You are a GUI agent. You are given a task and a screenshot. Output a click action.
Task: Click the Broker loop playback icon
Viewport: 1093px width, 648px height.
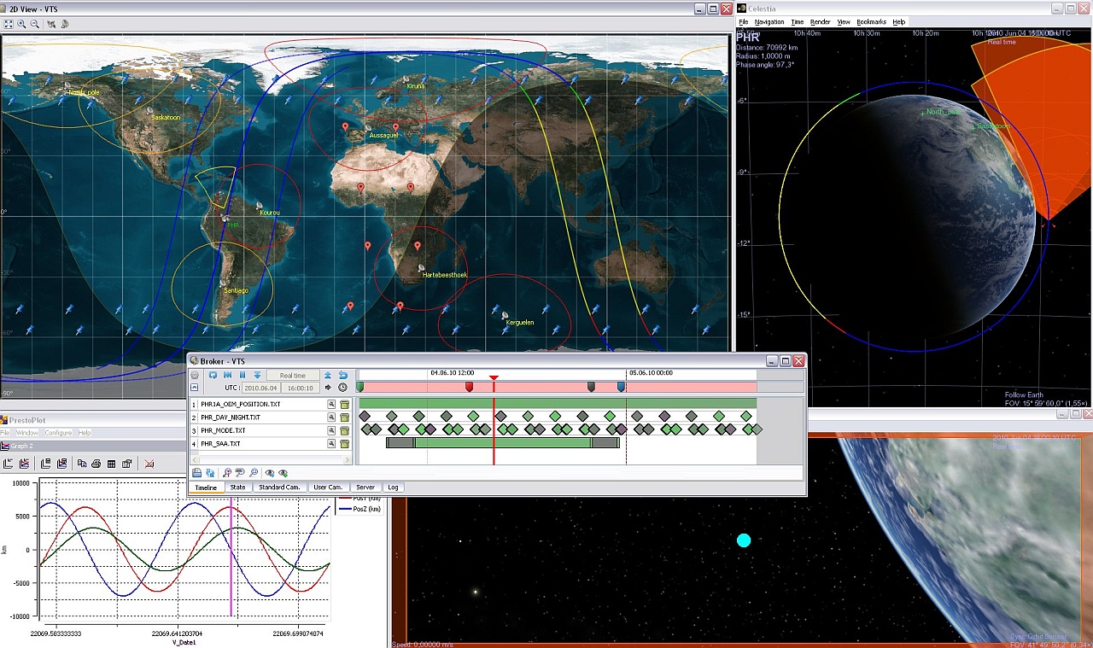click(x=213, y=375)
